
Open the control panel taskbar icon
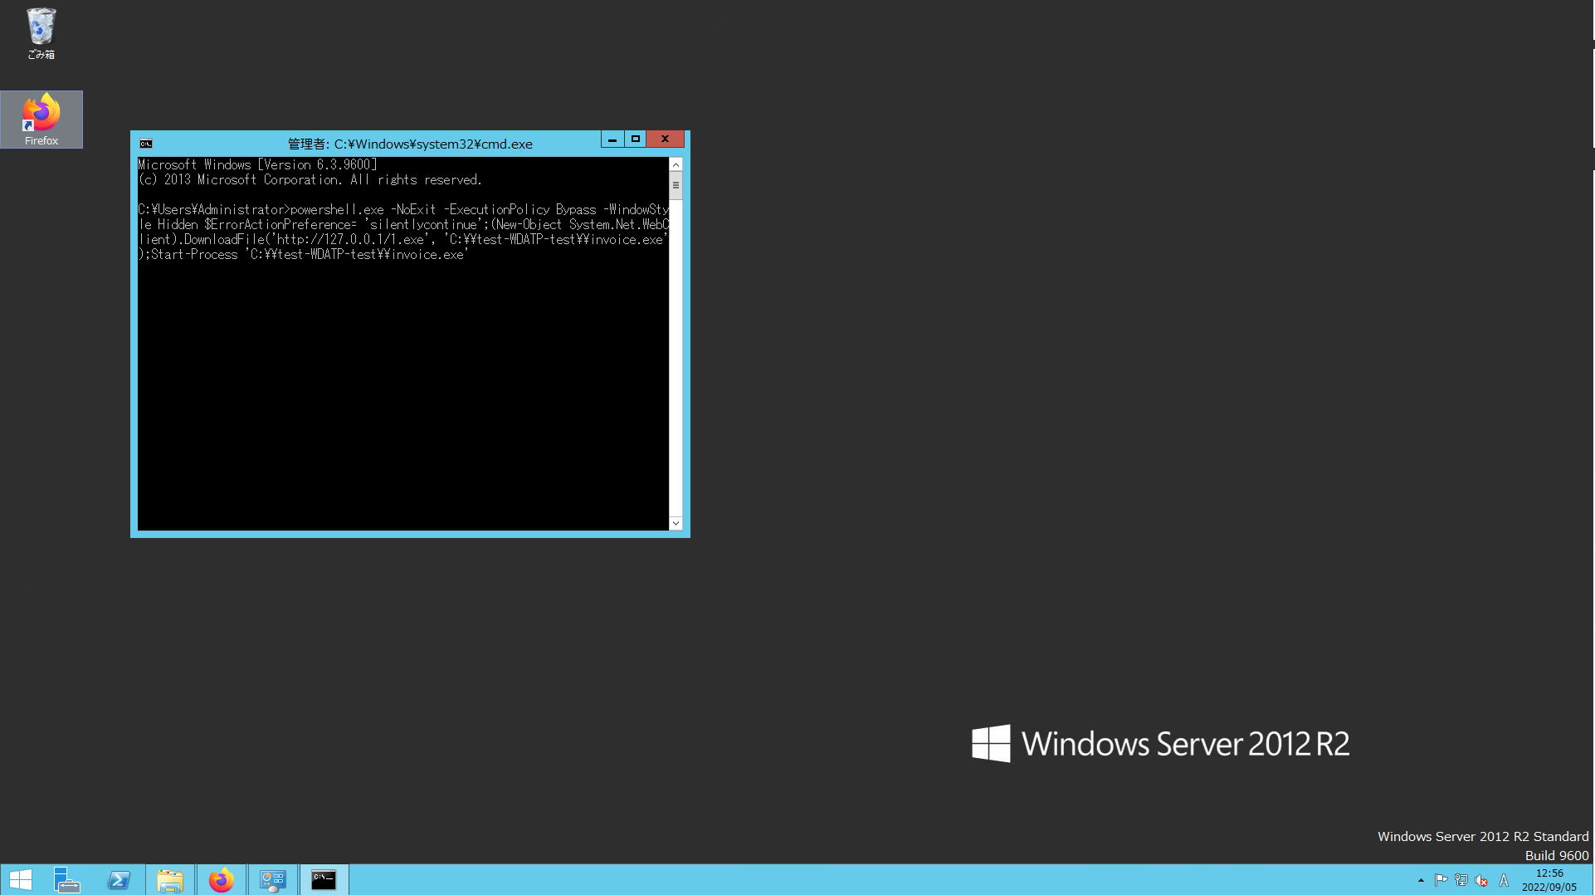(x=272, y=879)
